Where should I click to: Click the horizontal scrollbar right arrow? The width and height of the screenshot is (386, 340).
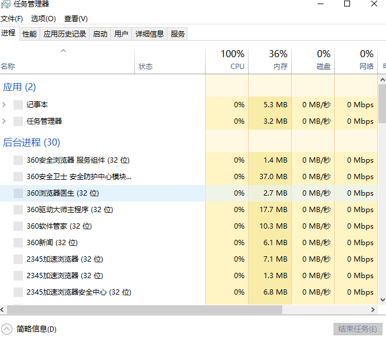point(373,310)
